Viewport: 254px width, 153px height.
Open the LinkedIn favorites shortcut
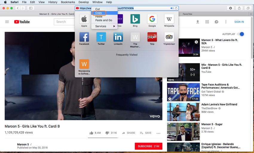[x=118, y=37]
